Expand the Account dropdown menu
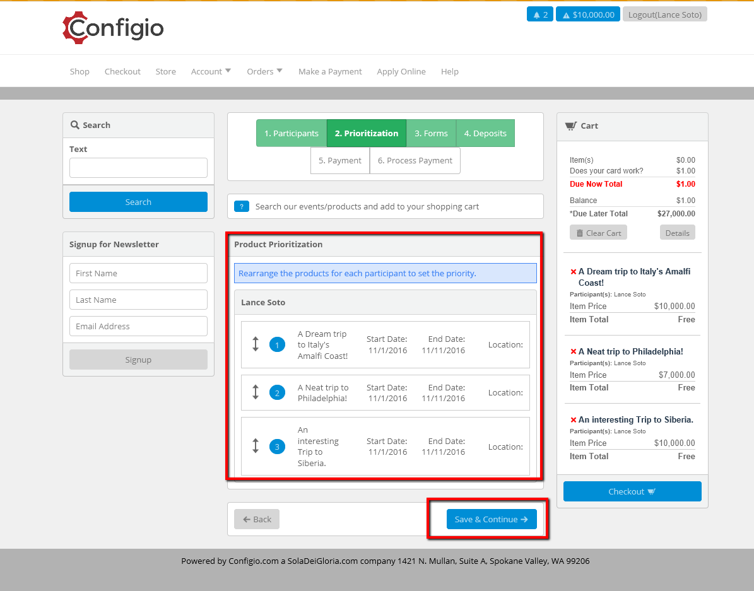This screenshot has width=754, height=591. pos(211,71)
